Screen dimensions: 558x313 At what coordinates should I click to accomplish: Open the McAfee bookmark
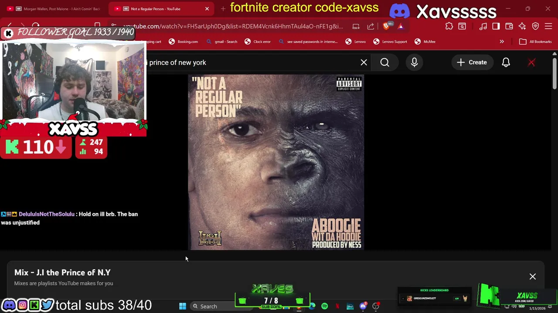click(x=425, y=42)
